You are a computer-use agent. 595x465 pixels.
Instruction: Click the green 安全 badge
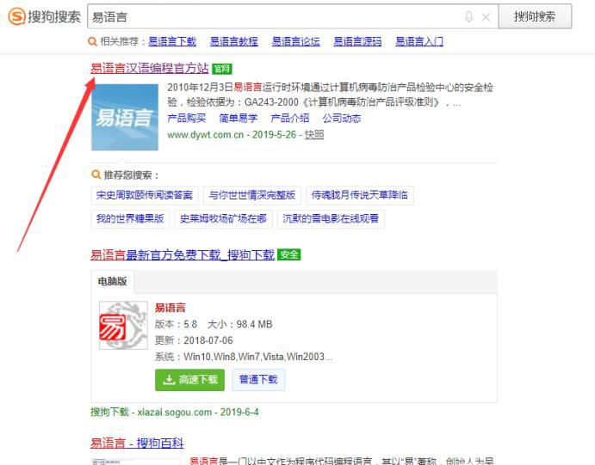[289, 254]
